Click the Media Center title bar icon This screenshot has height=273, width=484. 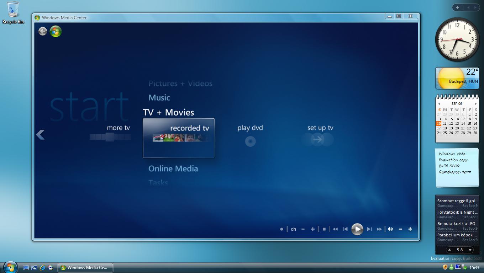pyautogui.click(x=37, y=17)
